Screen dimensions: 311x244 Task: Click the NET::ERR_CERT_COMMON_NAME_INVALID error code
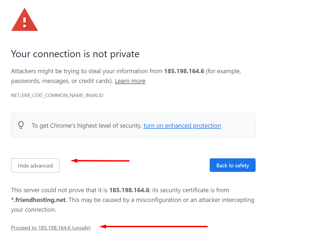click(x=57, y=95)
